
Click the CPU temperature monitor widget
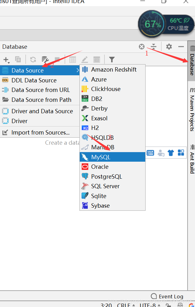(x=166, y=24)
